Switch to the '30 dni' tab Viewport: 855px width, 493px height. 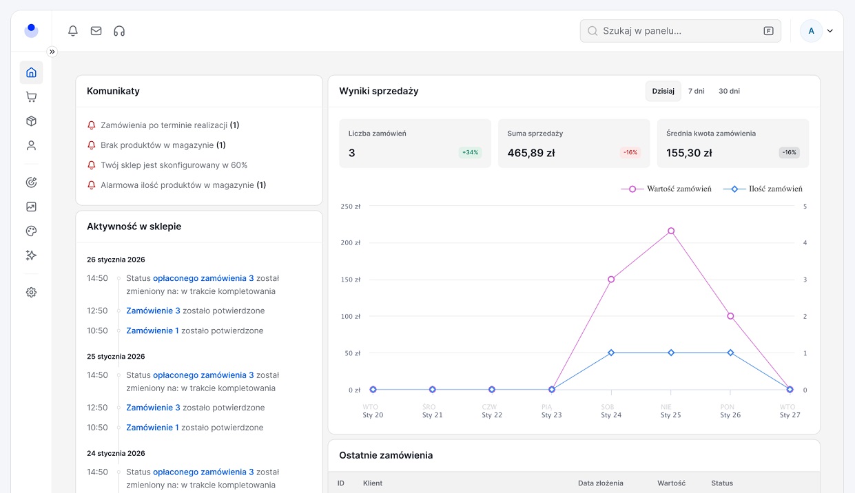point(730,91)
